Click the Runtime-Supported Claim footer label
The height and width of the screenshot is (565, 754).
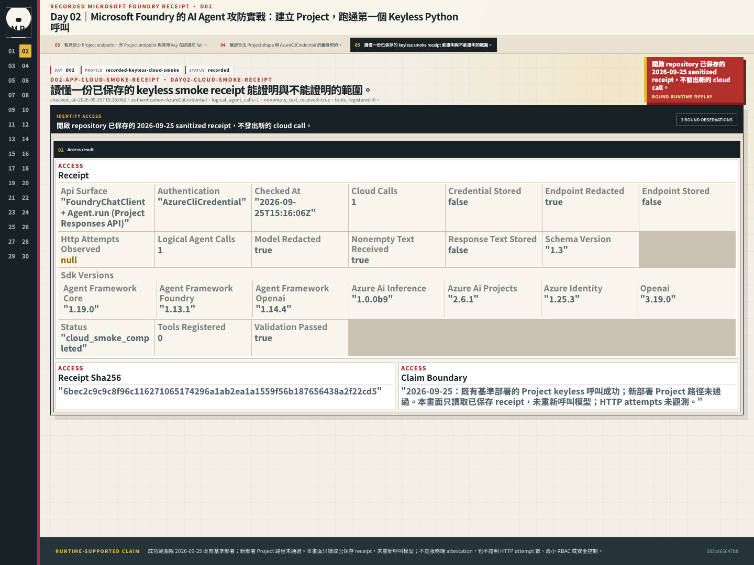[97, 551]
